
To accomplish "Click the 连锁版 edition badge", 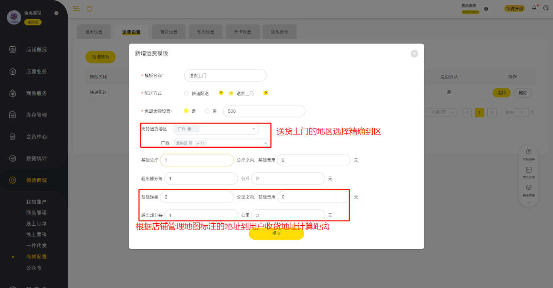I will pyautogui.click(x=33, y=22).
